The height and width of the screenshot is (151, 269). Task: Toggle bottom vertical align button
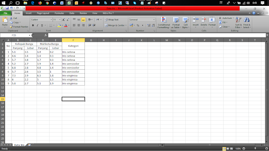[83, 20]
